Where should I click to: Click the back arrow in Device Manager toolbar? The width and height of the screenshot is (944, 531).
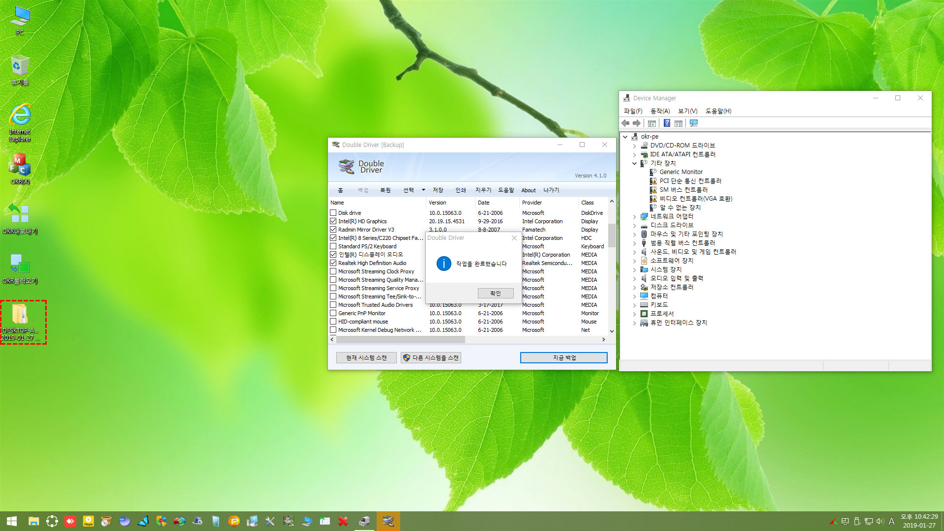point(625,123)
